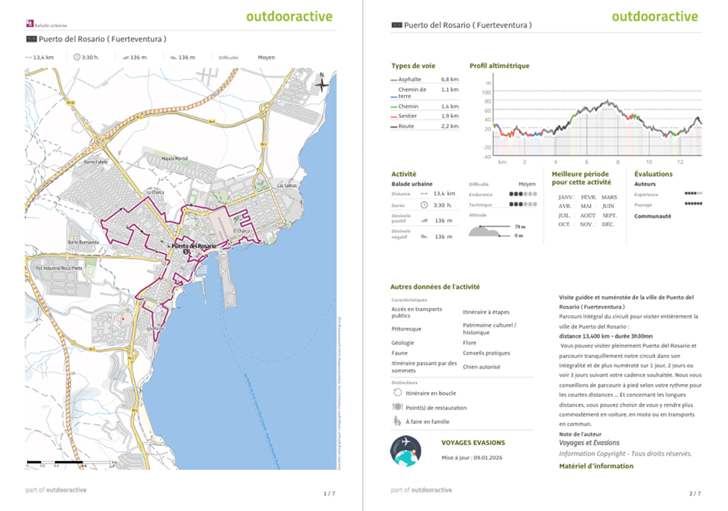Click the clock icon in the Durée row

[424, 205]
